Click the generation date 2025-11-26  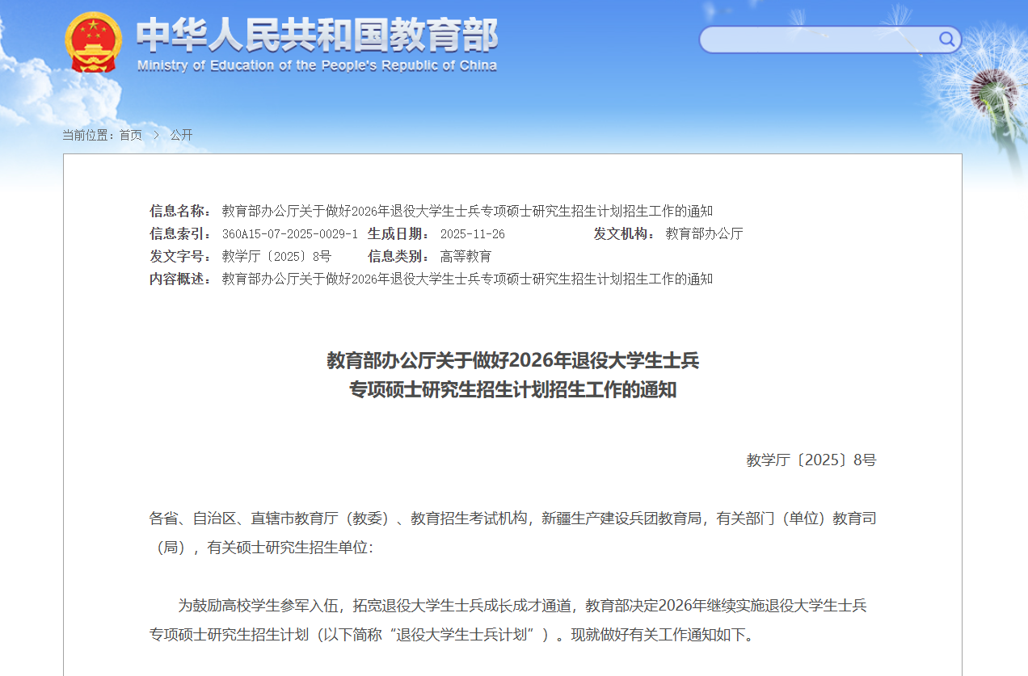click(472, 234)
